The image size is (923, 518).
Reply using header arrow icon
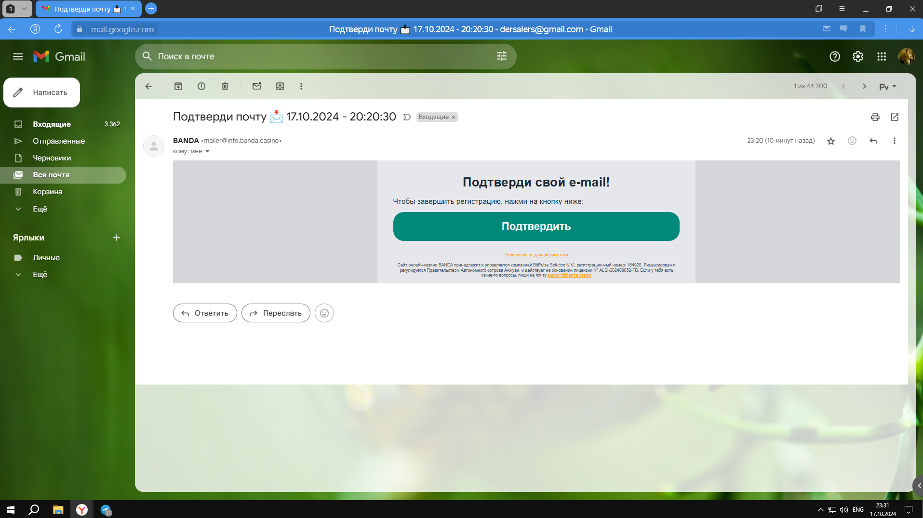coord(873,141)
